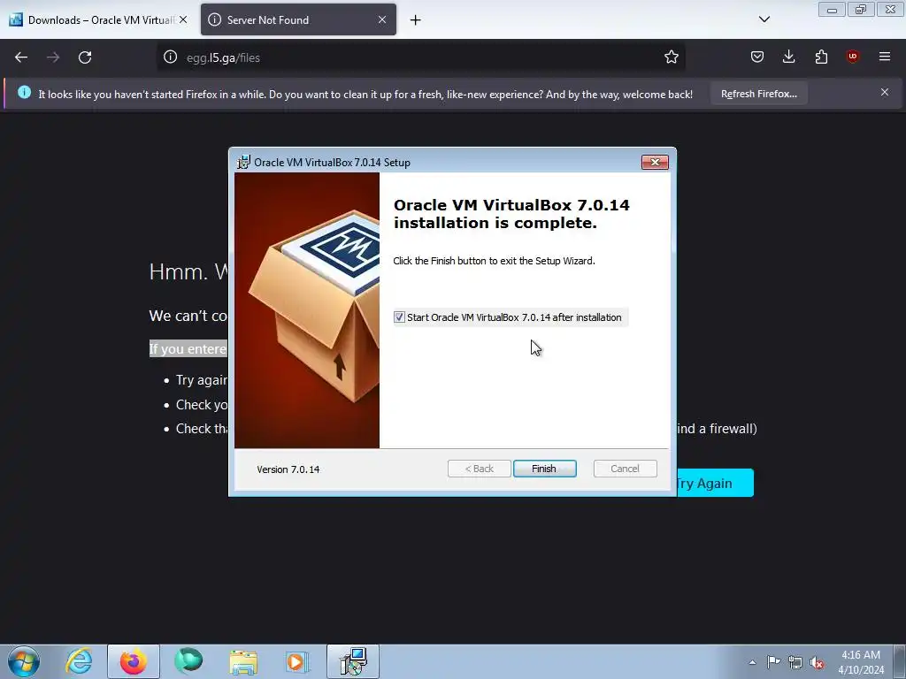Click the site information icon in address bar
Image resolution: width=906 pixels, height=679 pixels.
[170, 57]
